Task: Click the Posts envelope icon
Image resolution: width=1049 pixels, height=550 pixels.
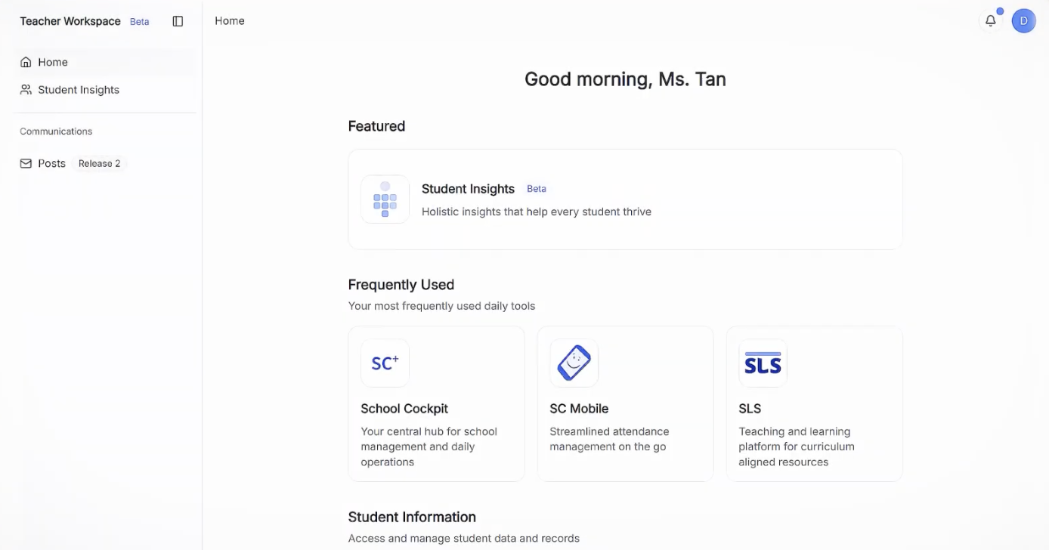Action: 26,163
